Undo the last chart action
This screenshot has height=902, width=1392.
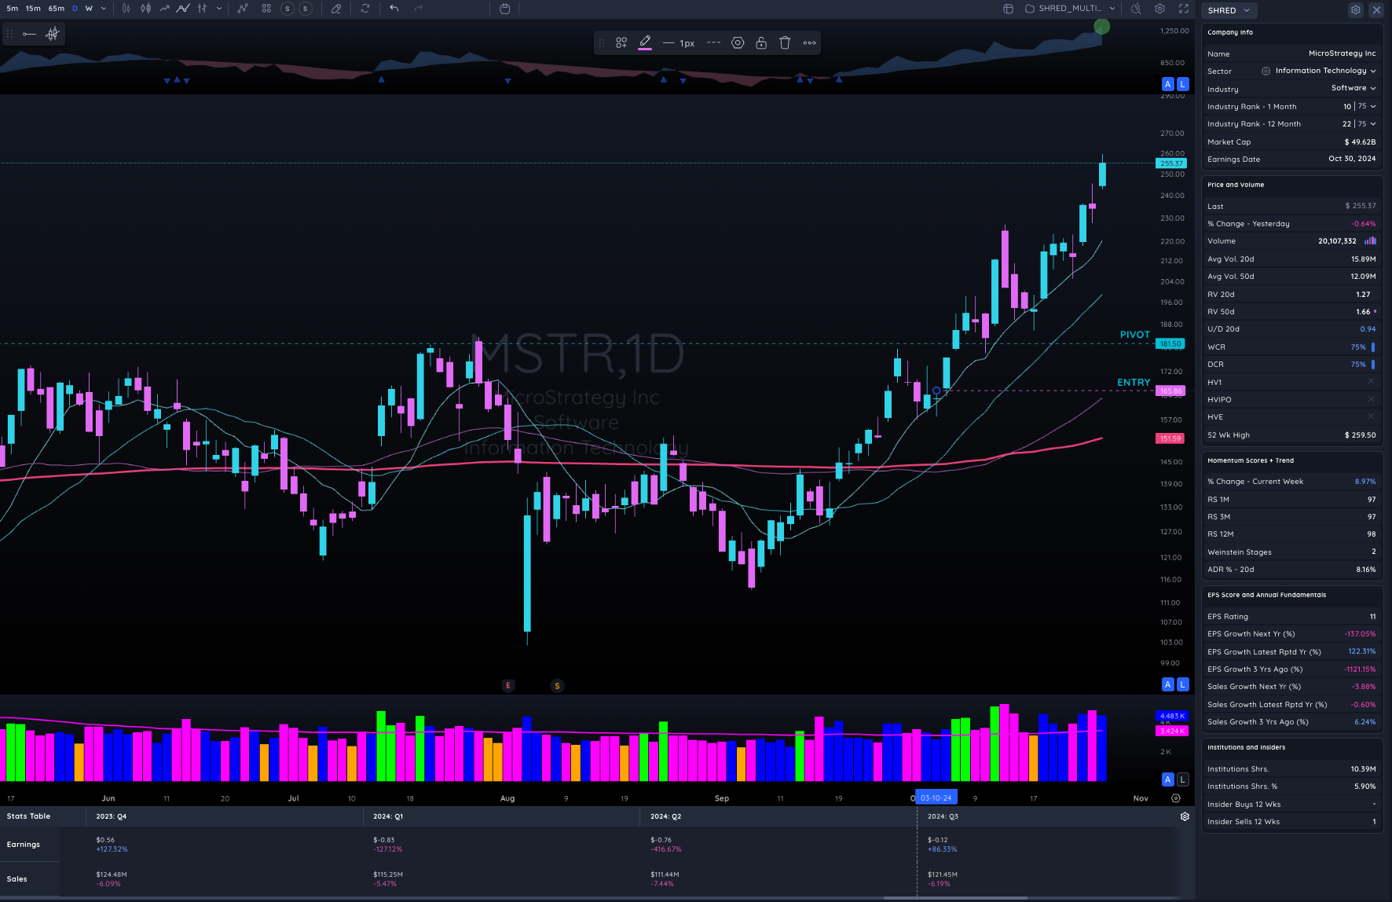click(x=394, y=9)
